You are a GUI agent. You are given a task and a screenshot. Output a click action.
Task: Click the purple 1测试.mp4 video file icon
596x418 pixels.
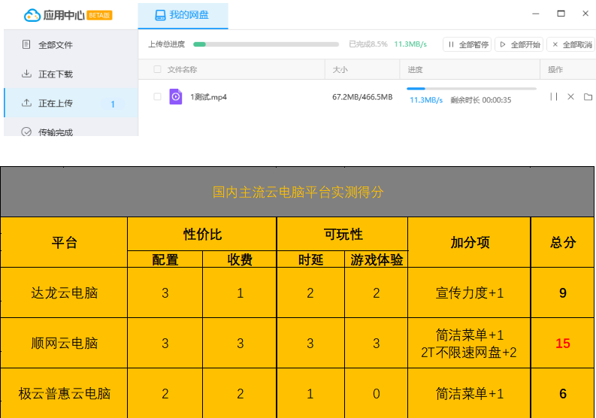176,97
